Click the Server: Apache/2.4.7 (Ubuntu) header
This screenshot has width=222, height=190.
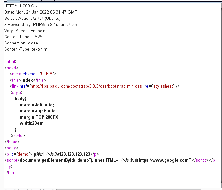[32, 19]
